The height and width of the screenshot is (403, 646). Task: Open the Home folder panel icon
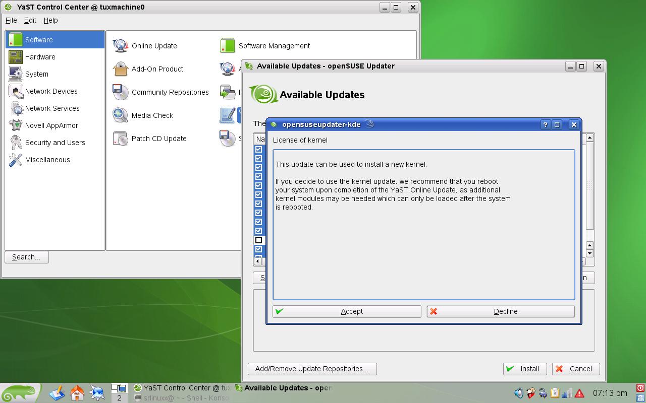(77, 393)
